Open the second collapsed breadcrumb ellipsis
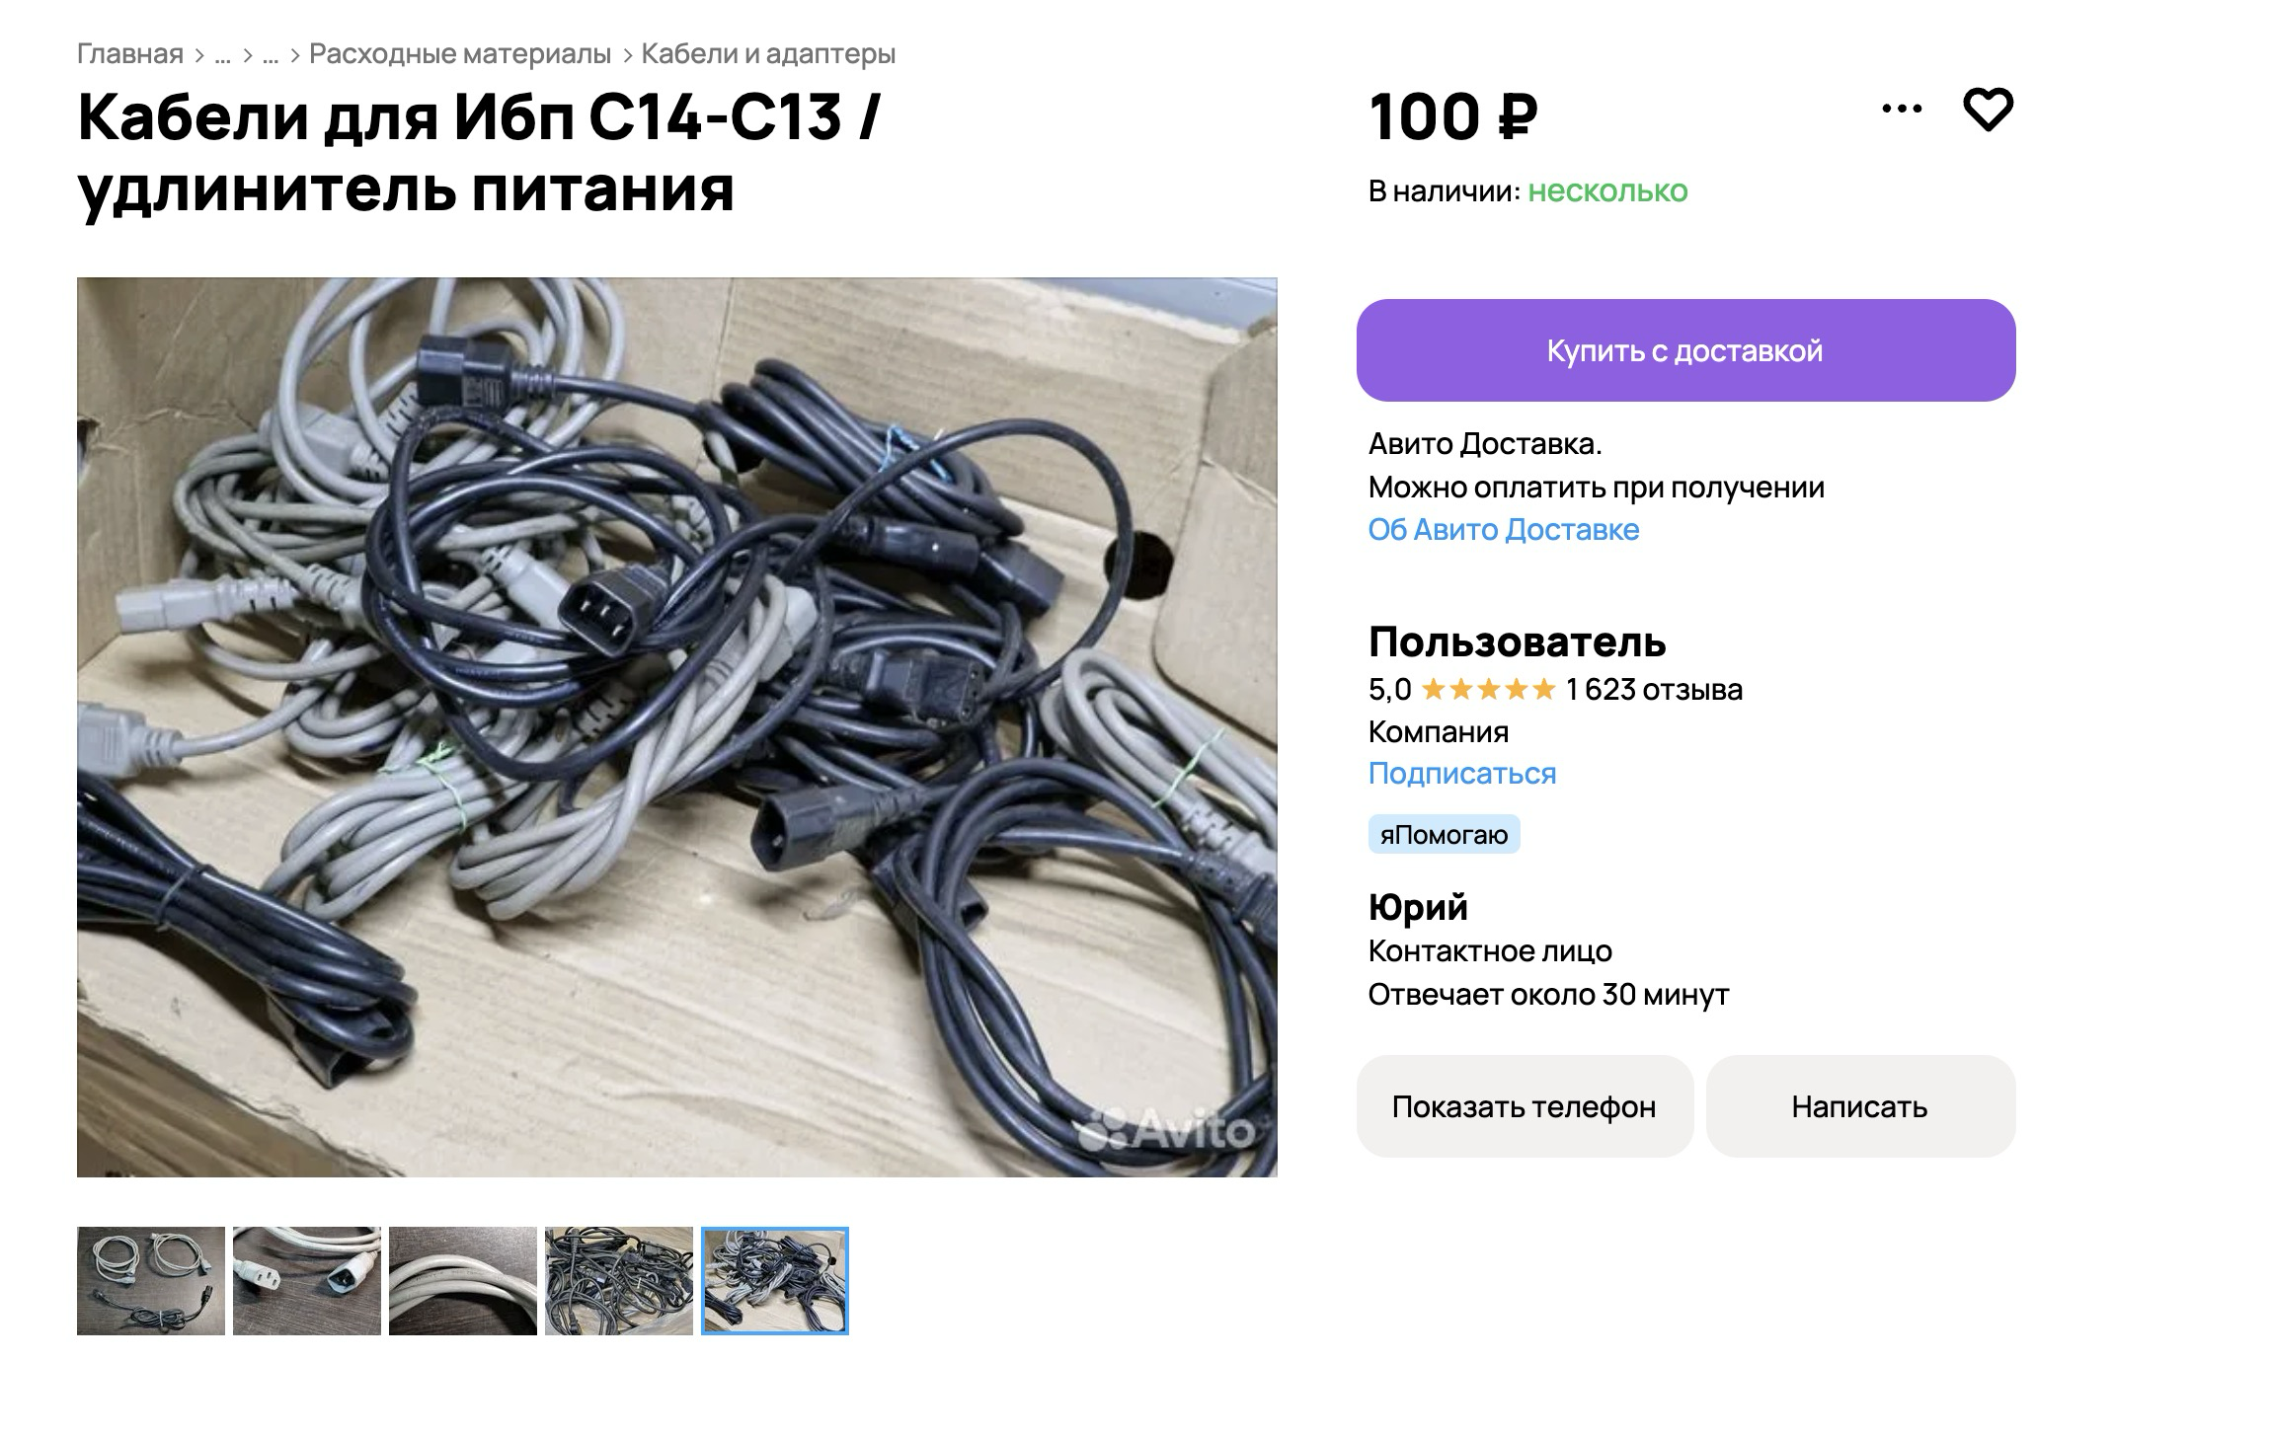This screenshot has width=2269, height=1435. coord(271,54)
